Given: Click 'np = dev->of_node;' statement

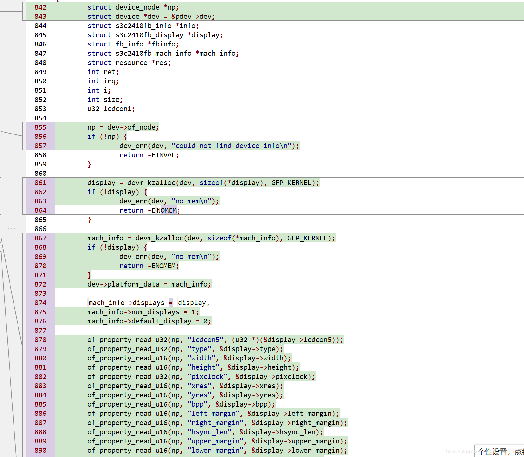Looking at the screenshot, I should (x=123, y=127).
